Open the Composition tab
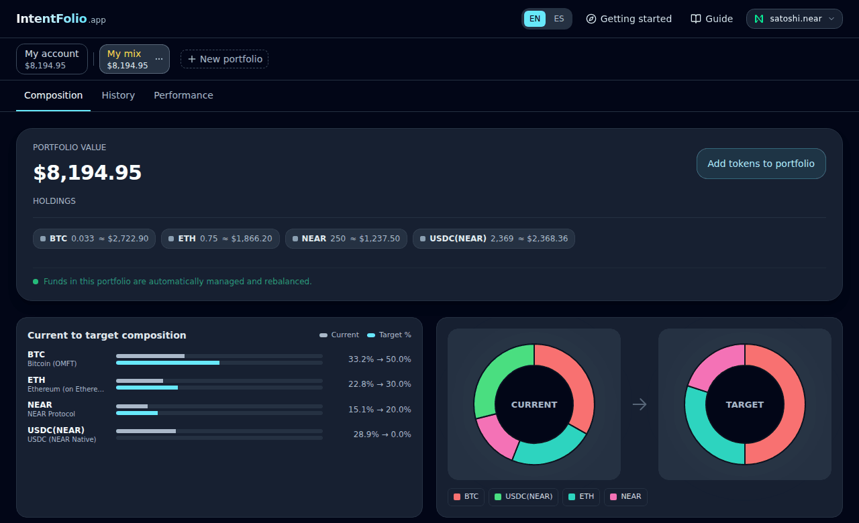The image size is (859, 523). click(54, 95)
